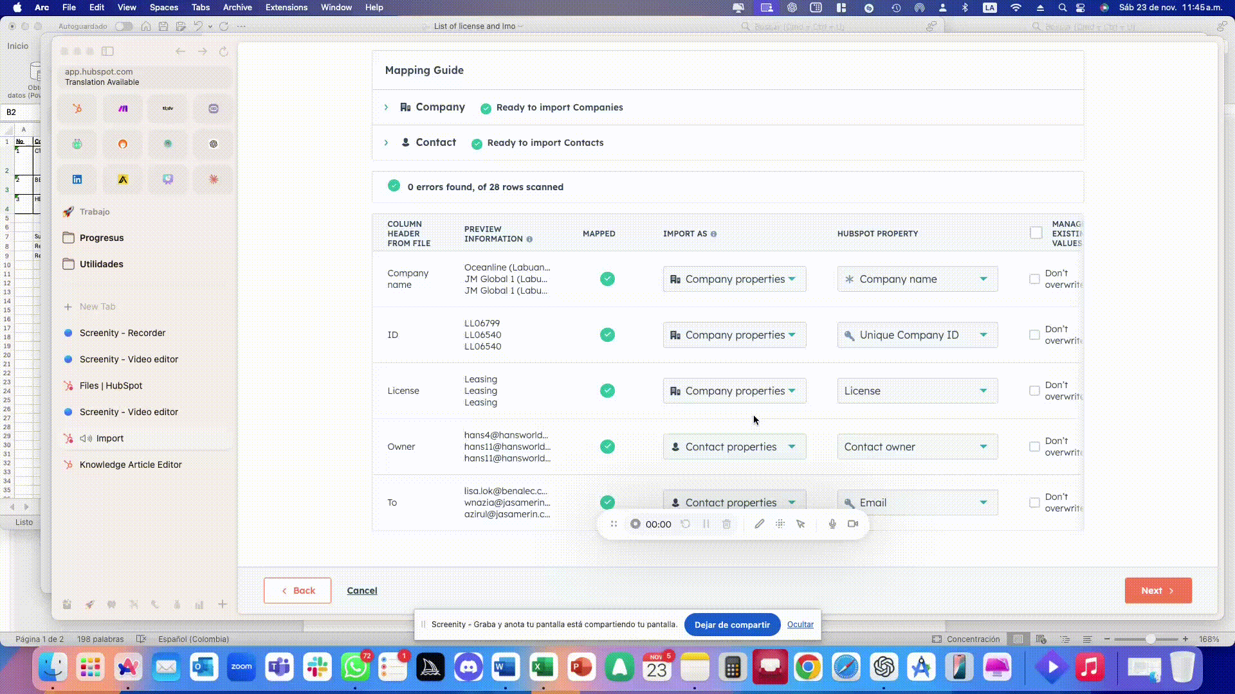This screenshot has height=694, width=1235.
Task: Check Don't overwrite for License row
Action: [x=1034, y=391]
